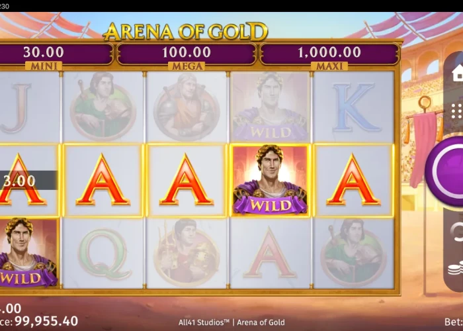Click the balance amount 99,955.40

pyautogui.click(x=46, y=321)
